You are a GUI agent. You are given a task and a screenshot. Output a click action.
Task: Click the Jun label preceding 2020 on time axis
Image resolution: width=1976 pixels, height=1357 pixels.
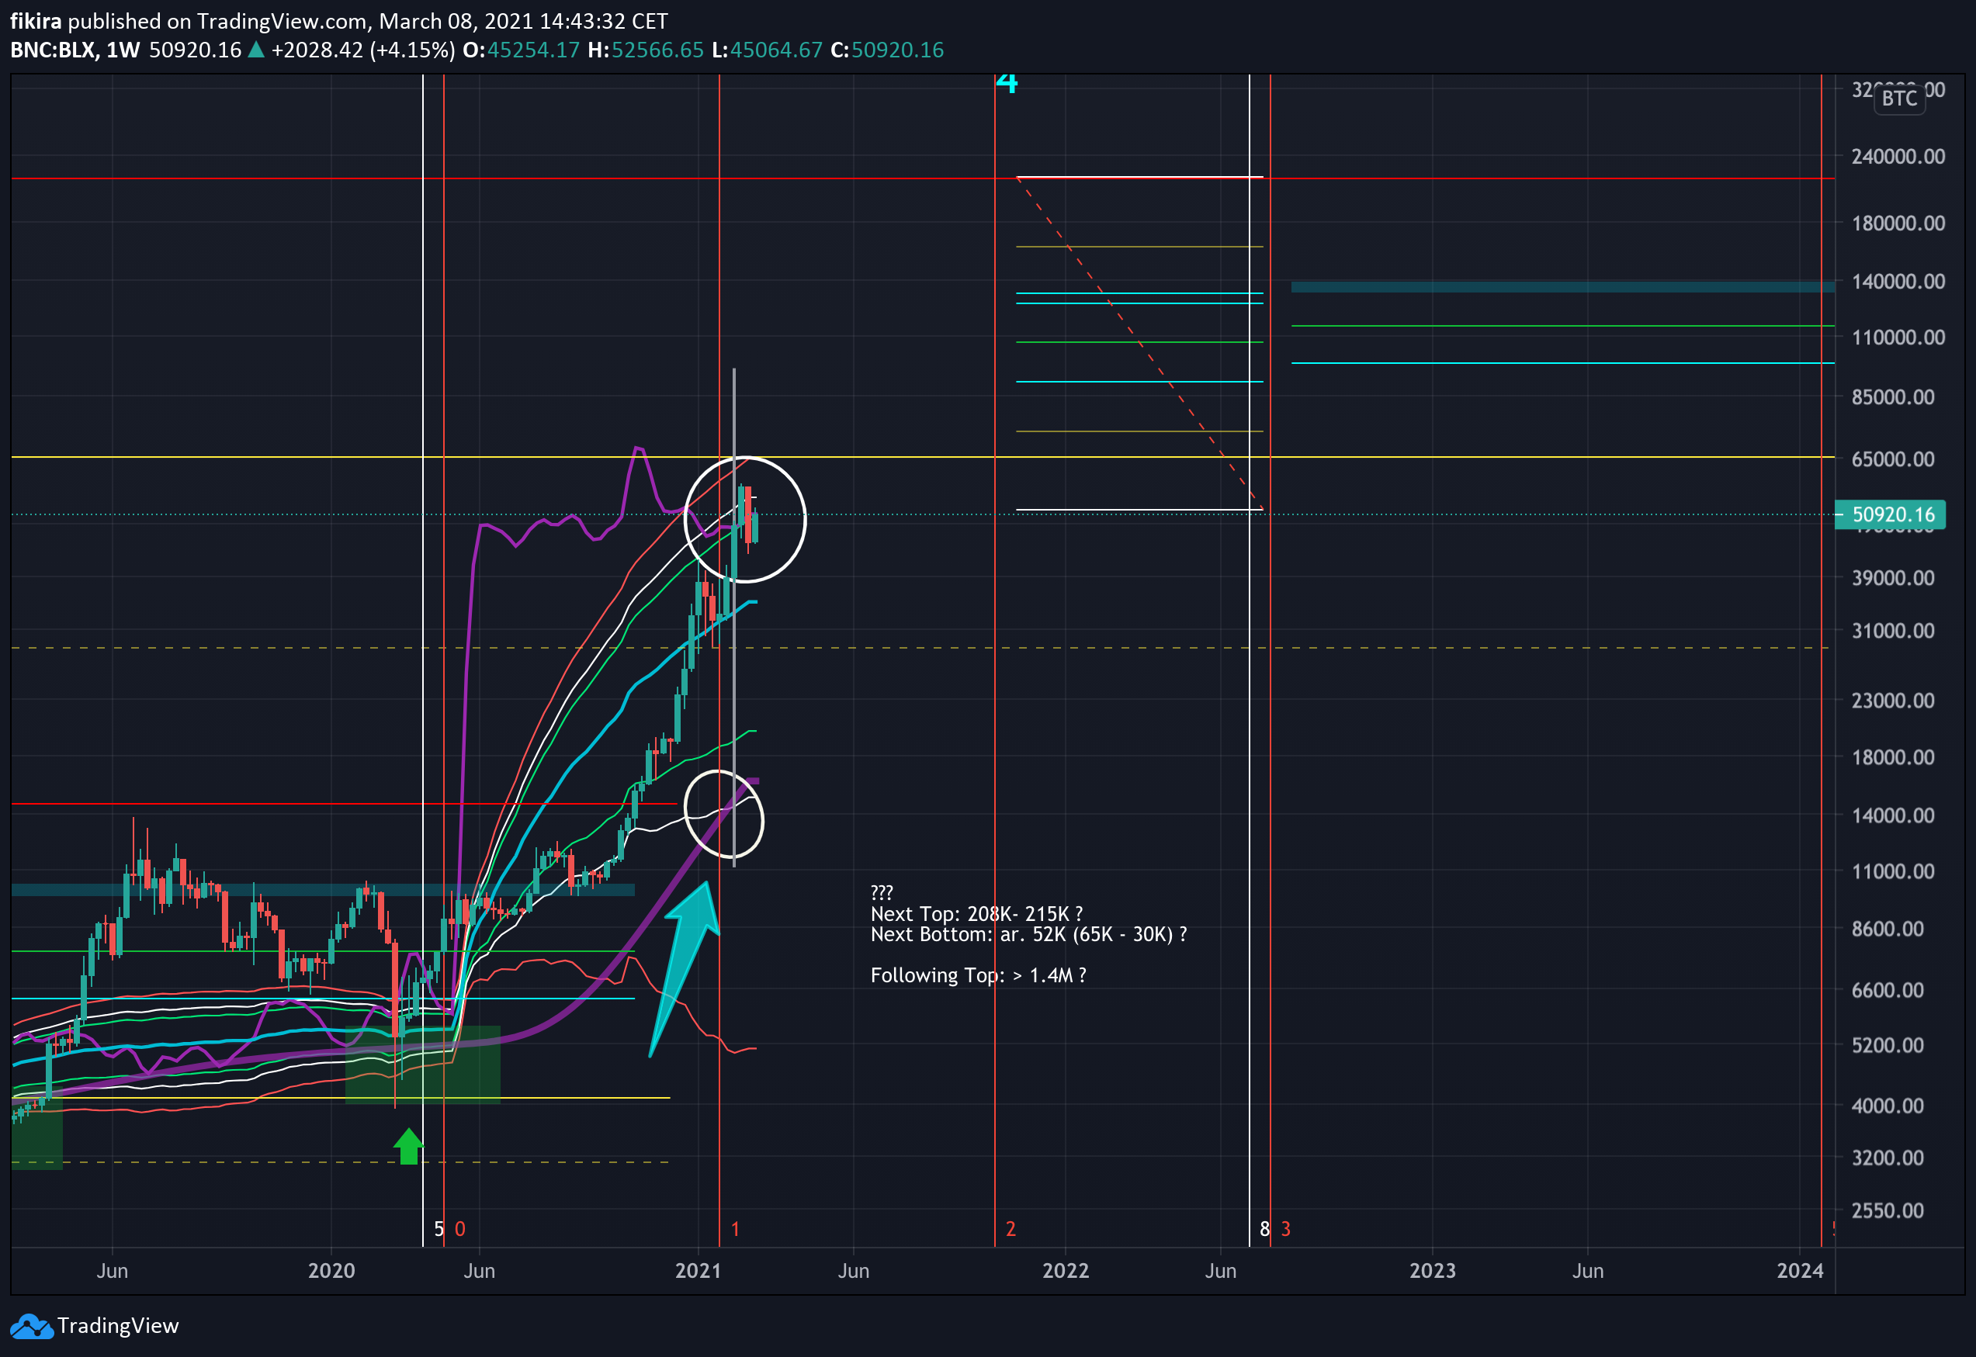point(113,1271)
